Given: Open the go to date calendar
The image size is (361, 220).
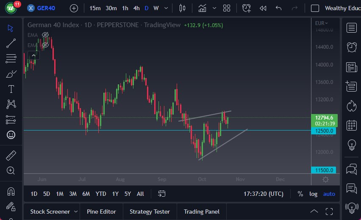Looking at the screenshot, I should click(x=161, y=194).
